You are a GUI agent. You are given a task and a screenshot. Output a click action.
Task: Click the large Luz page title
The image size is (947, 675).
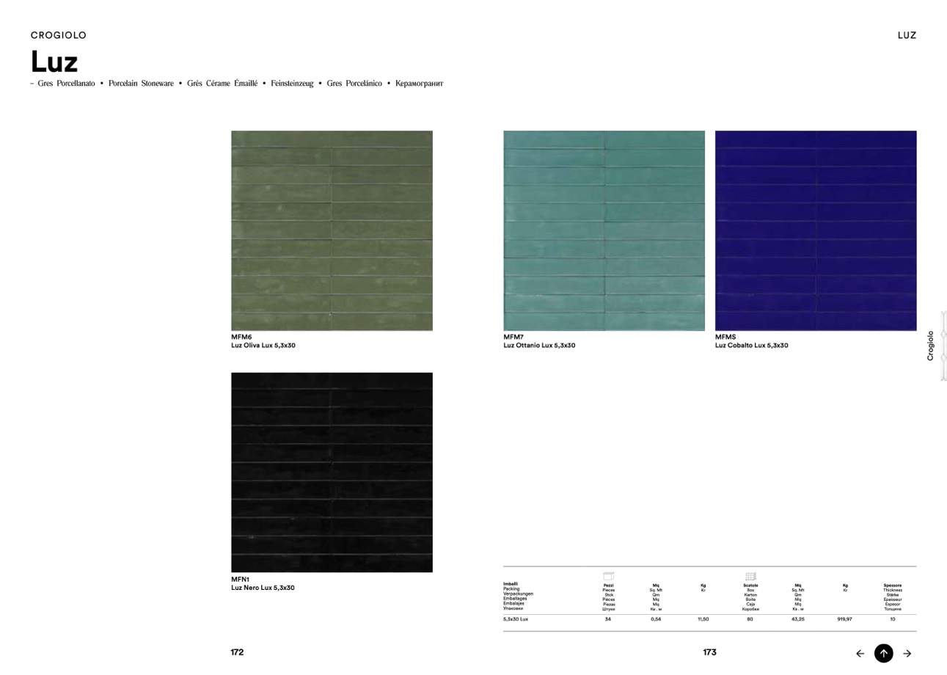[54, 62]
